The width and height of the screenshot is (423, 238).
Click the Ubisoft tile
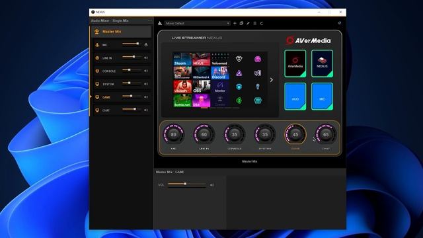182,87
